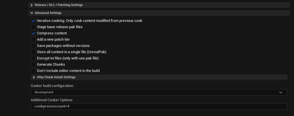Open the Development build configuration dropdown
Image resolution: width=294 pixels, height=116 pixels.
pos(159,92)
